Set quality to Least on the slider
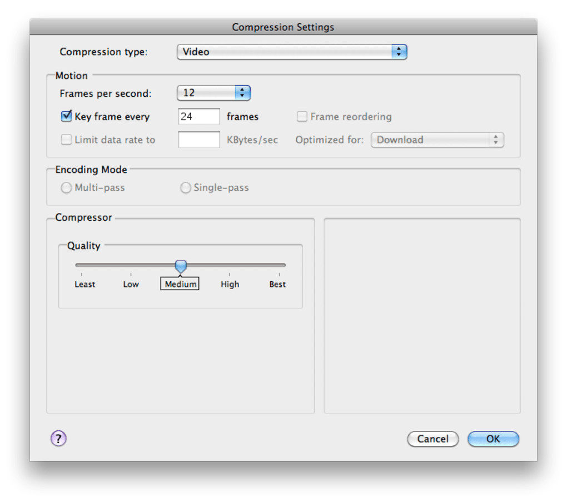567x502 pixels. (x=82, y=265)
